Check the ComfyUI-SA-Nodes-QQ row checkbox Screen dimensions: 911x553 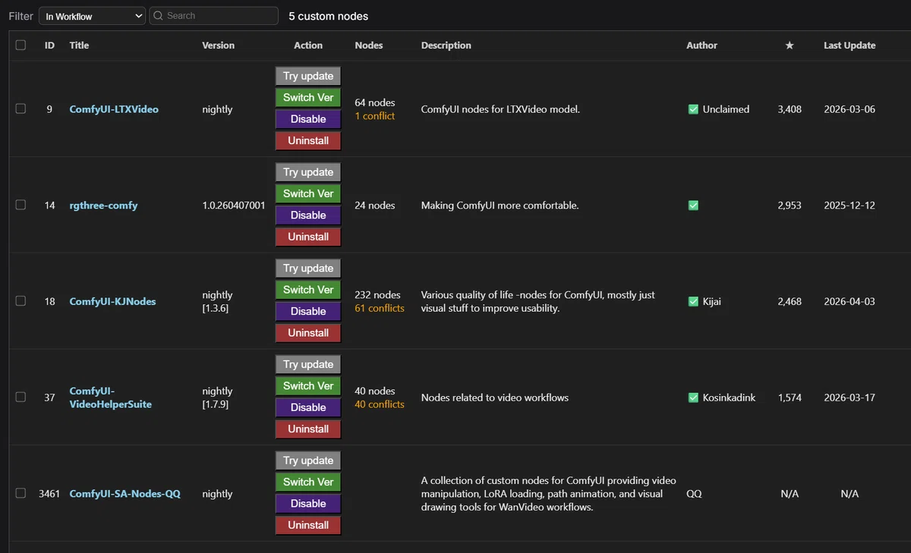pos(20,493)
